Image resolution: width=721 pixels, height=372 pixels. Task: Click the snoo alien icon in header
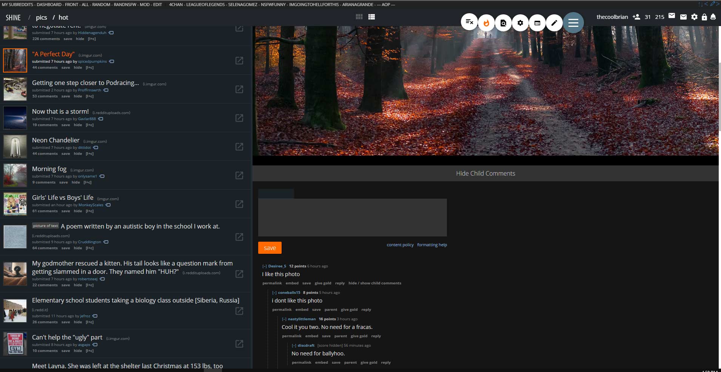tap(713, 17)
